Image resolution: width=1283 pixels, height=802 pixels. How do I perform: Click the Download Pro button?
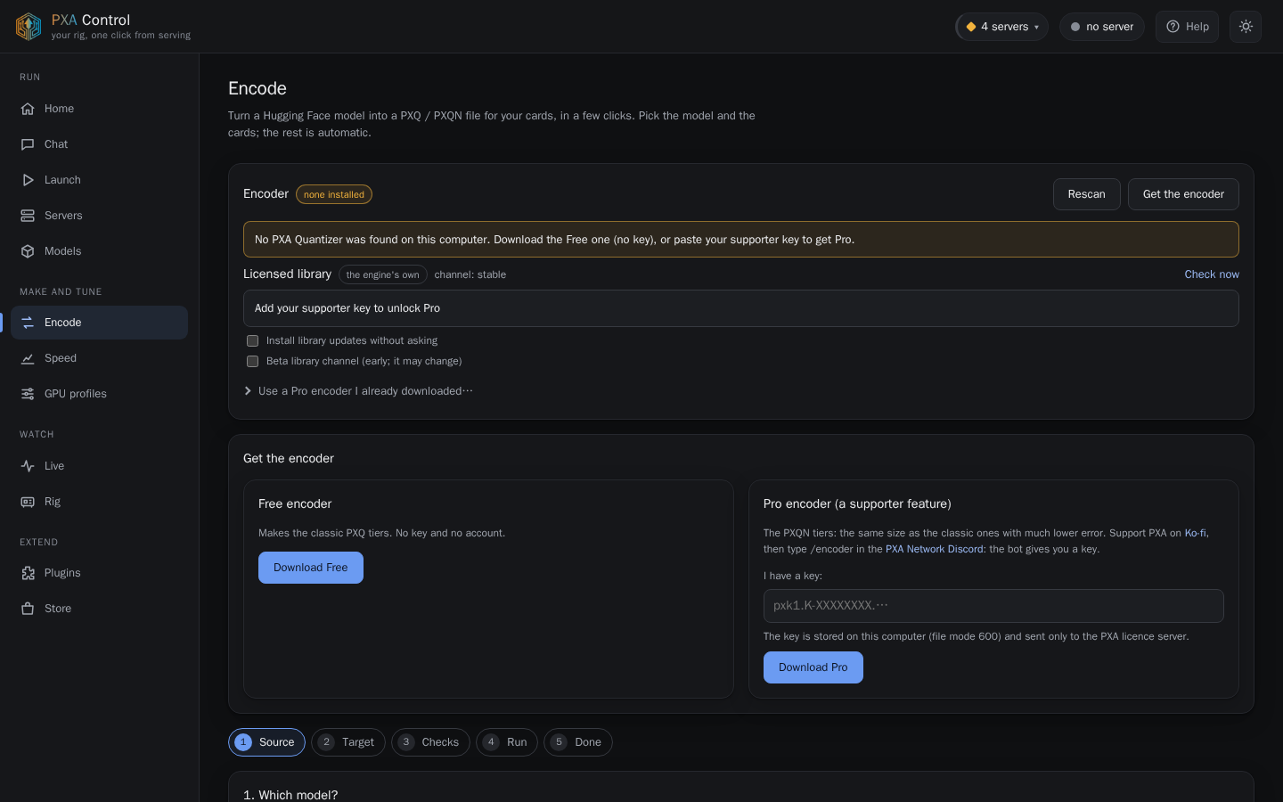coord(813,667)
